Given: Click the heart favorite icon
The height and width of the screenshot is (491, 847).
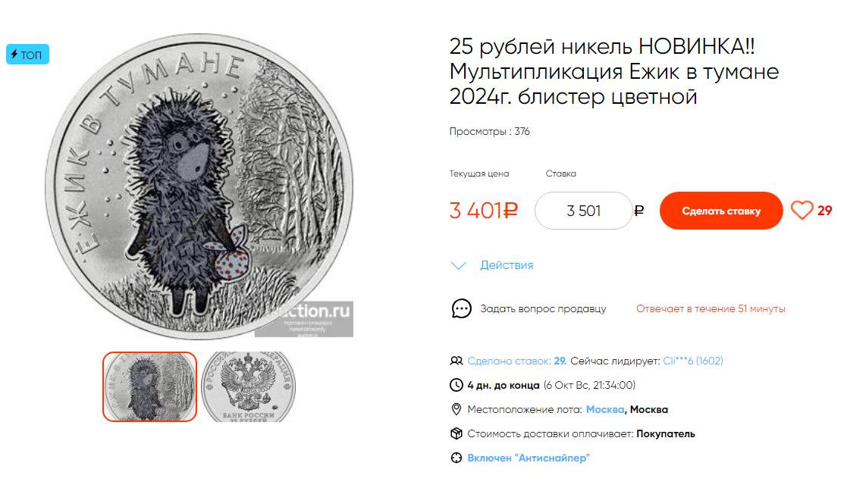Looking at the screenshot, I should click(802, 211).
